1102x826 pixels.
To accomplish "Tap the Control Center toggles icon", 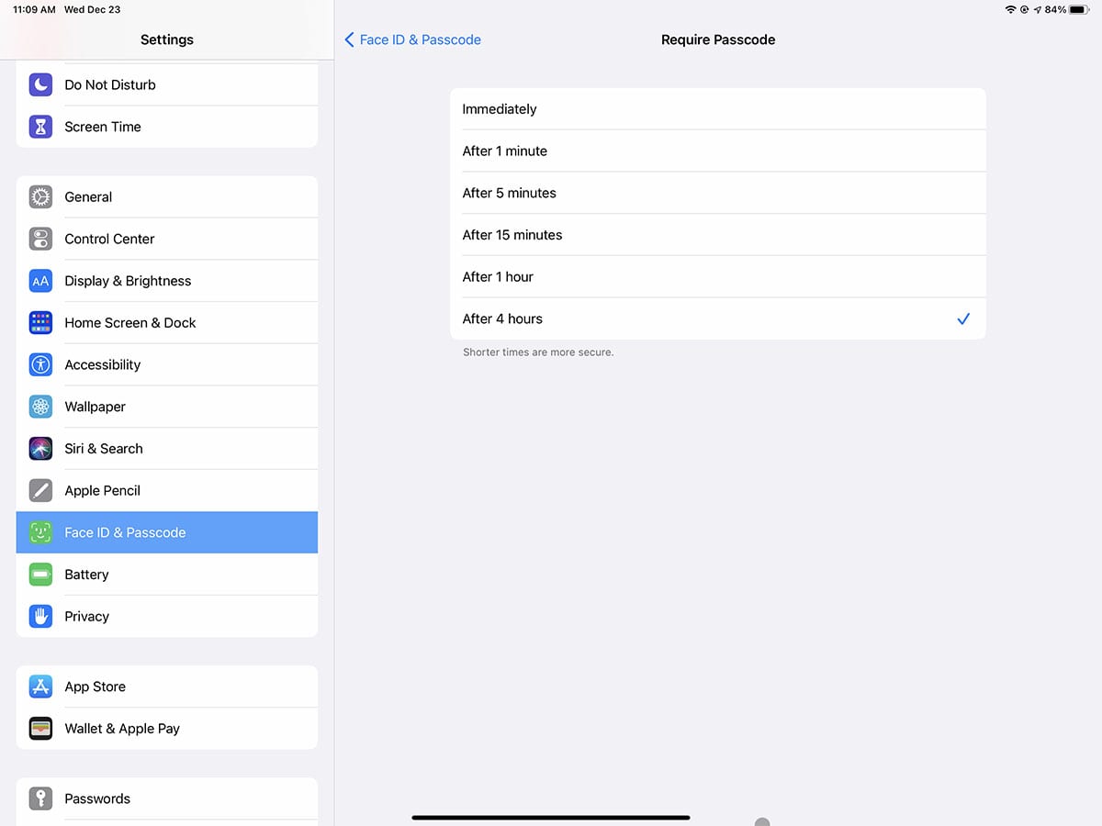I will pos(40,239).
